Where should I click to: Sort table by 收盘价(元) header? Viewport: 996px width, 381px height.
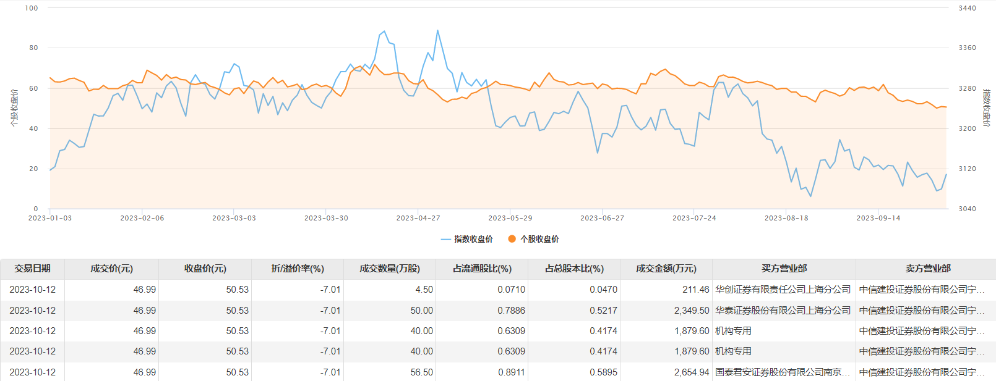205,269
